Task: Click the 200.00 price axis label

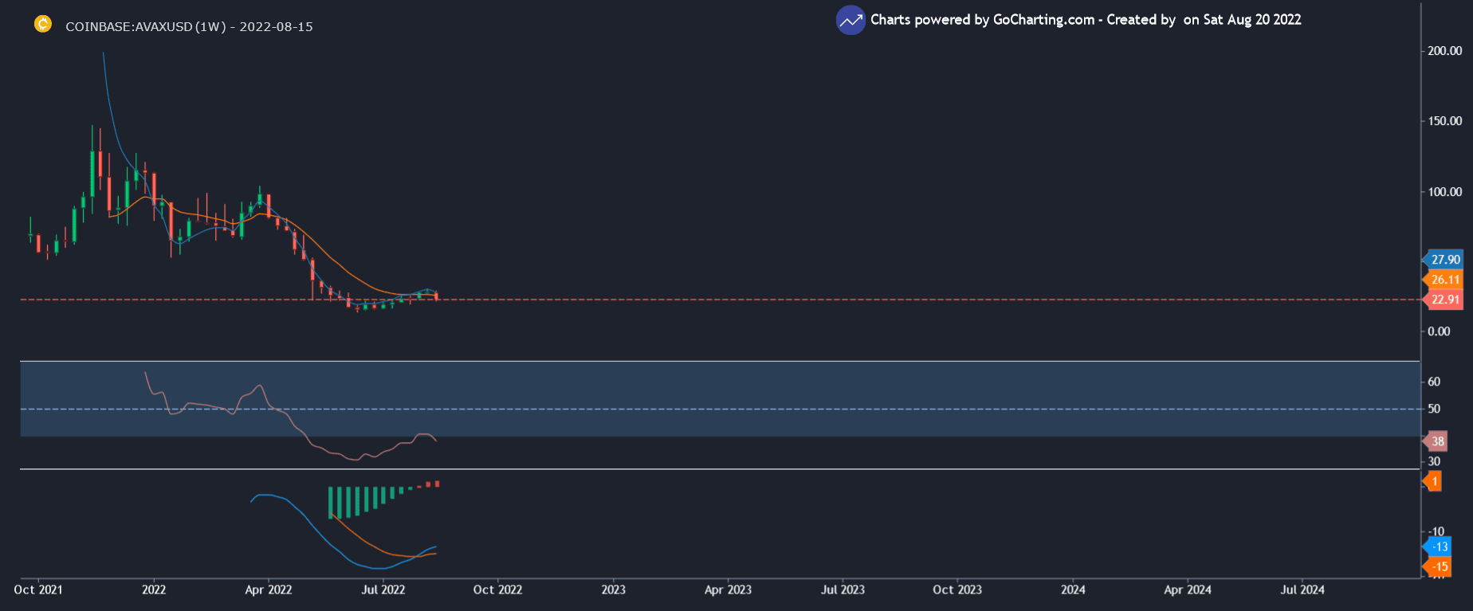Action: (x=1444, y=51)
